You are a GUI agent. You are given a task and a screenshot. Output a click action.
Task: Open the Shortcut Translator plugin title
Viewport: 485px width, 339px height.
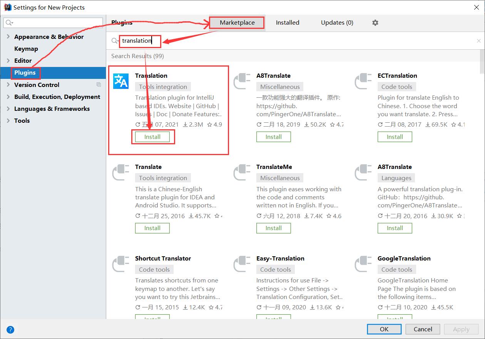coord(163,258)
